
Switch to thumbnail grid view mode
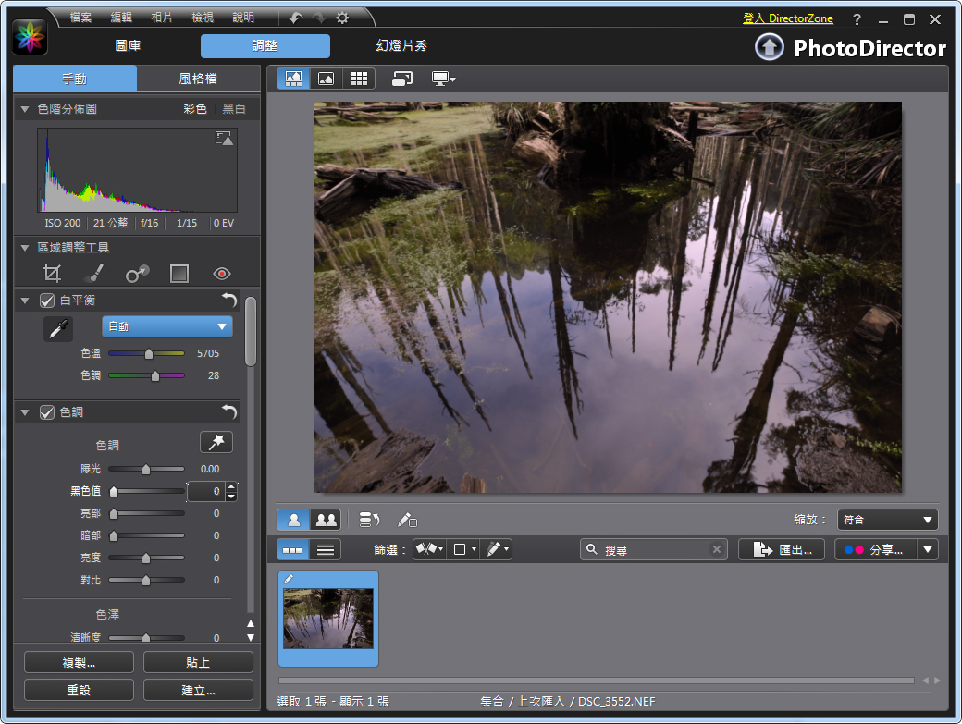(359, 80)
